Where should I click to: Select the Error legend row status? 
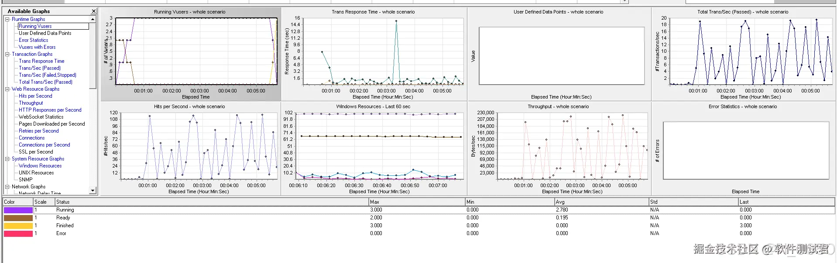pos(61,233)
